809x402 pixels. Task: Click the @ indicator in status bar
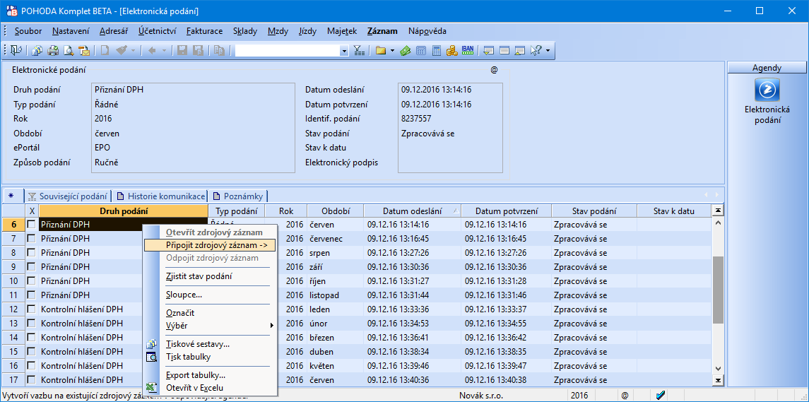[x=625, y=396]
